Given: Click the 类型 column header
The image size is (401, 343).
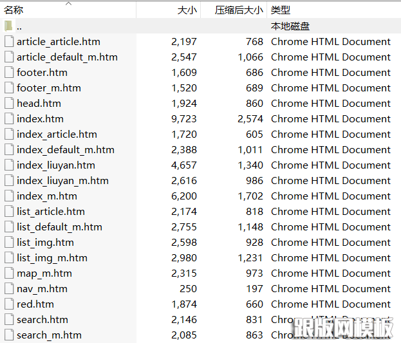Looking at the screenshot, I should tap(281, 10).
